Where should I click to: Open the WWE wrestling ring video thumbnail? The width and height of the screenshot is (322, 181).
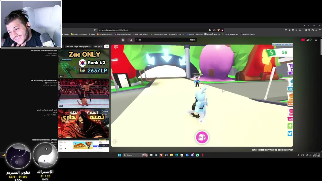(84, 93)
